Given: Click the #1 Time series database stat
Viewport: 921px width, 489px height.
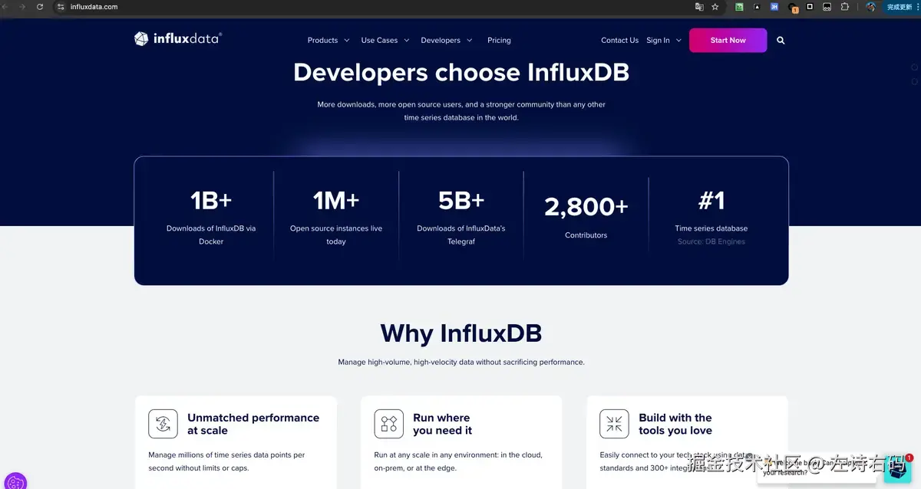Looking at the screenshot, I should pos(711,218).
